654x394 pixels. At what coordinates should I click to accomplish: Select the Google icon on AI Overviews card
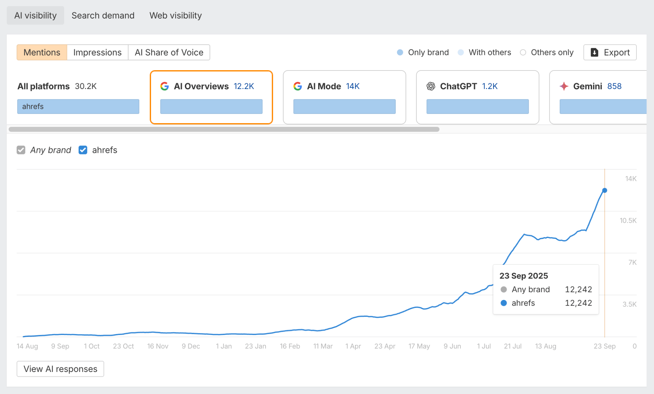(165, 86)
